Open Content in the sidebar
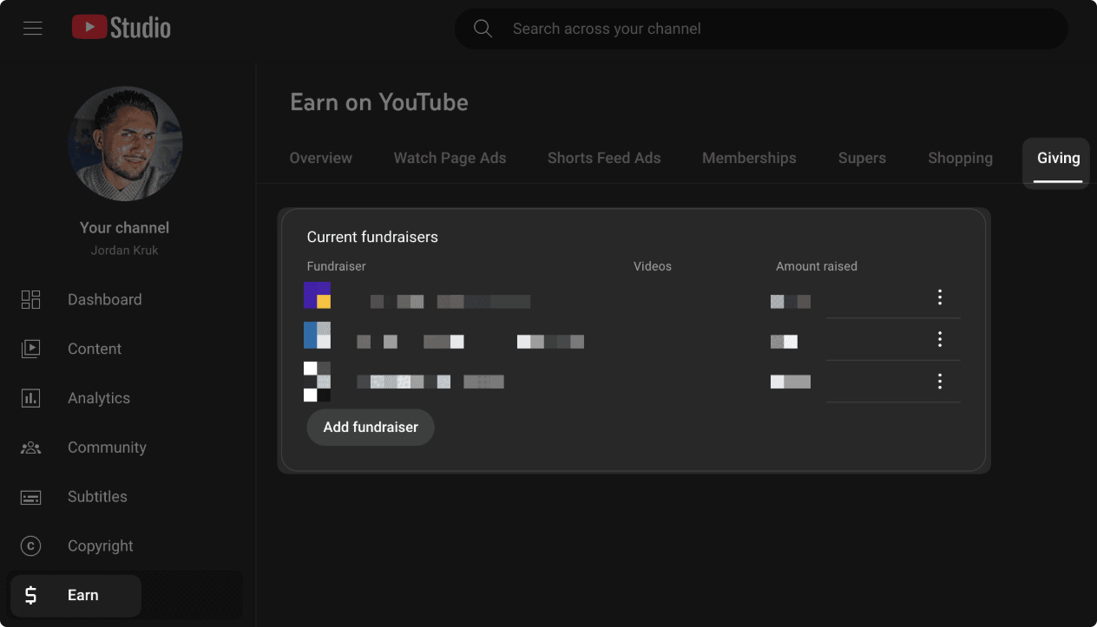 click(95, 349)
